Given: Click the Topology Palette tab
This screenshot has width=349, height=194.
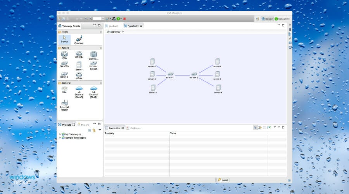Looking at the screenshot, I should click(x=69, y=26).
